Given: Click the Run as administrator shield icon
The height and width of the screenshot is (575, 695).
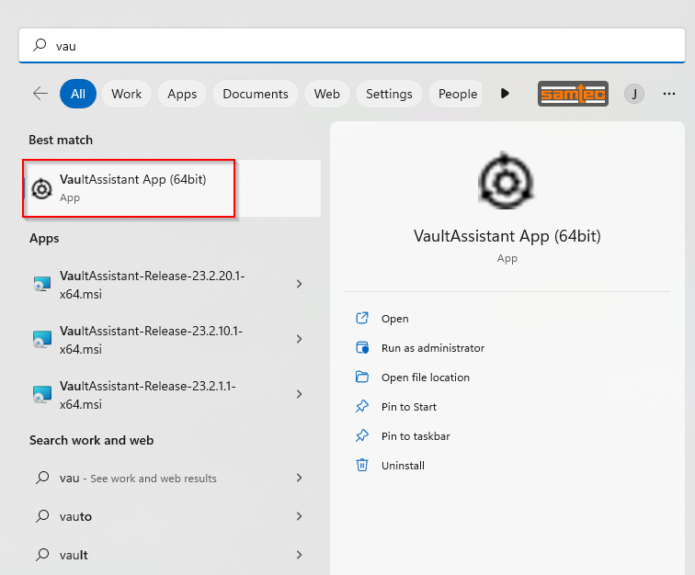Looking at the screenshot, I should point(361,348).
